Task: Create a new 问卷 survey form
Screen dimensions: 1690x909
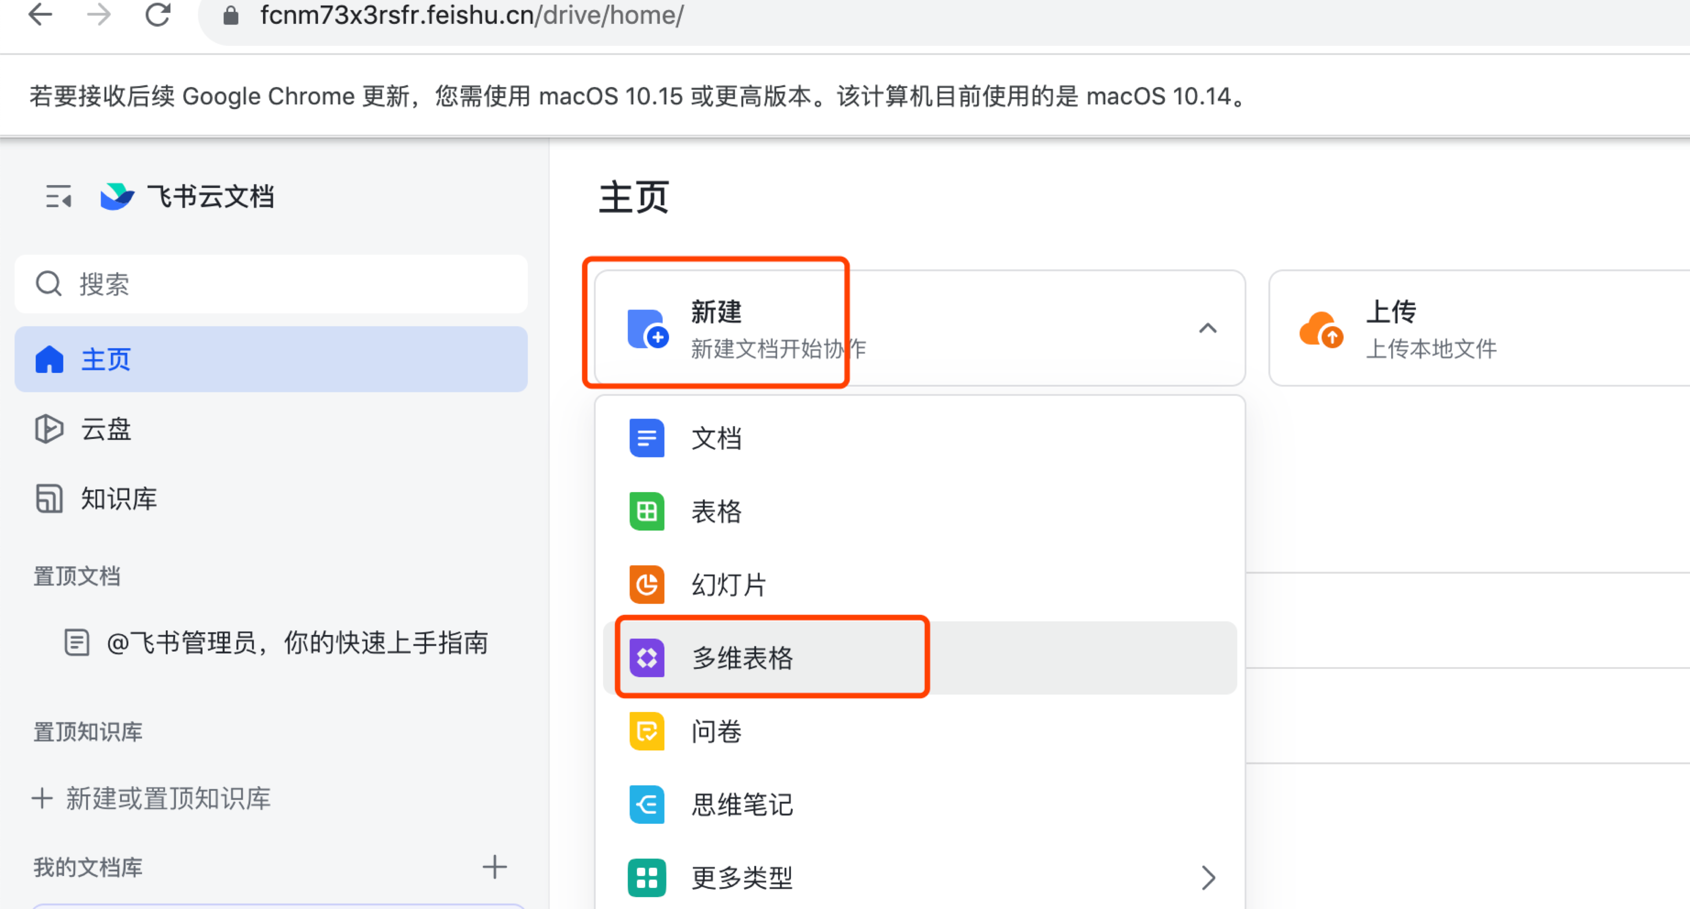Action: coord(716,731)
